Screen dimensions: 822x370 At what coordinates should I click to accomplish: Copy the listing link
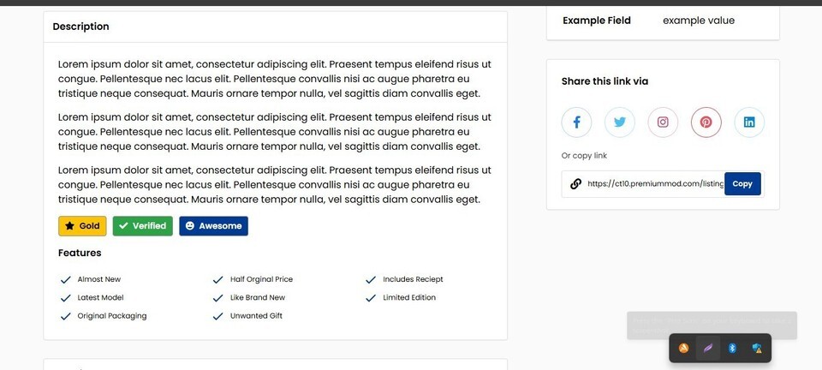(742, 184)
